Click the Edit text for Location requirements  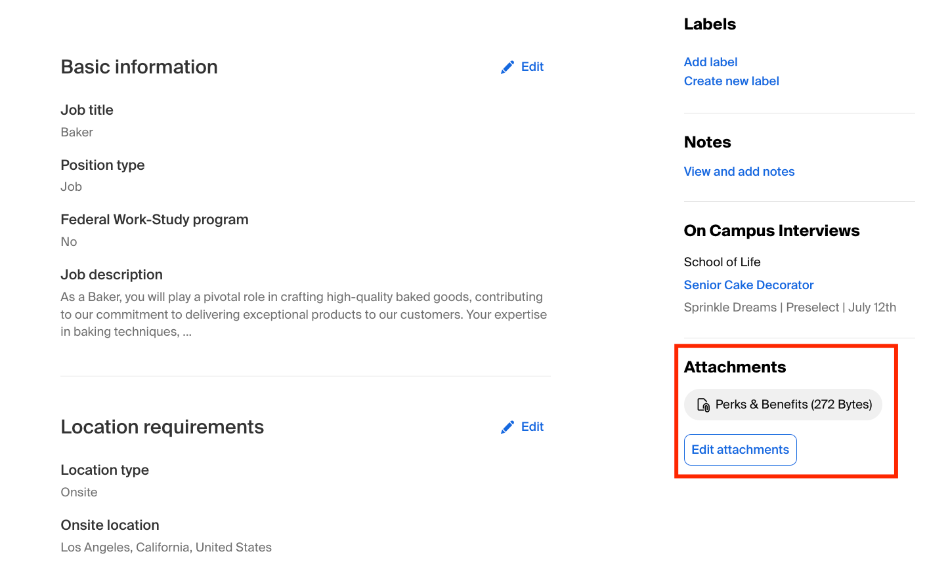[x=532, y=427]
